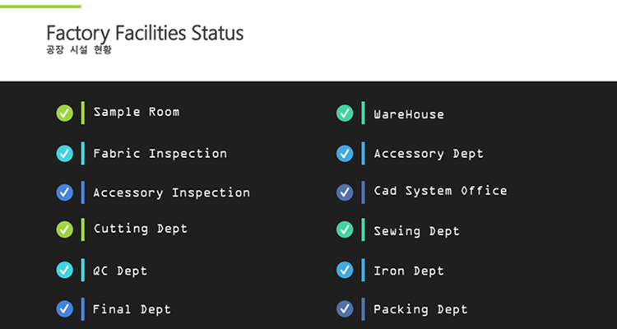Toggle the Cad System Office check circle
Image resolution: width=617 pixels, height=329 pixels.
pyautogui.click(x=345, y=192)
